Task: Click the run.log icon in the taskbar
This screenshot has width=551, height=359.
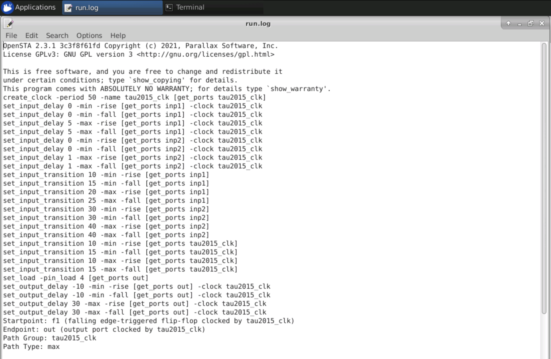Action: point(68,8)
